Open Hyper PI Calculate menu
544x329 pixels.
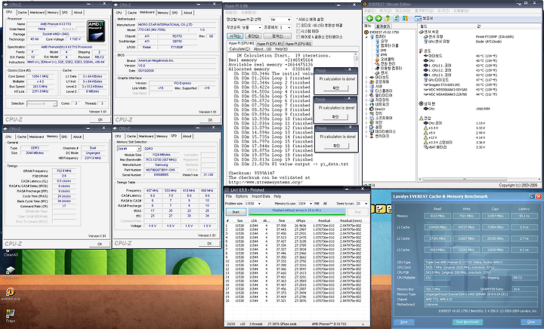240,49
